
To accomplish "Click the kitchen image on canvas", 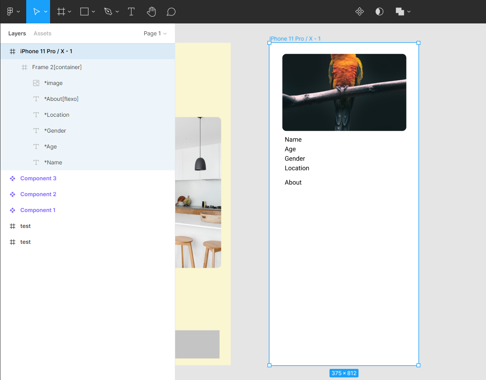I will tap(198, 192).
